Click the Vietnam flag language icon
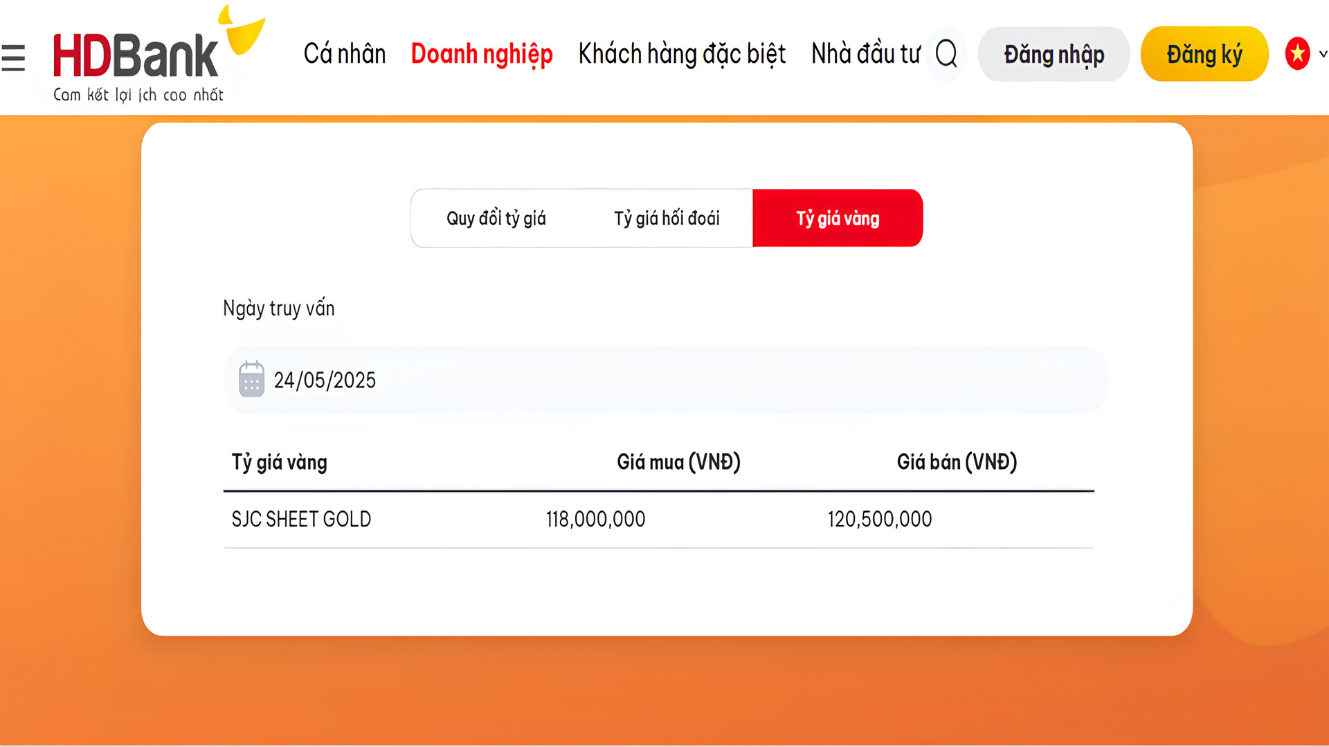 tap(1297, 54)
